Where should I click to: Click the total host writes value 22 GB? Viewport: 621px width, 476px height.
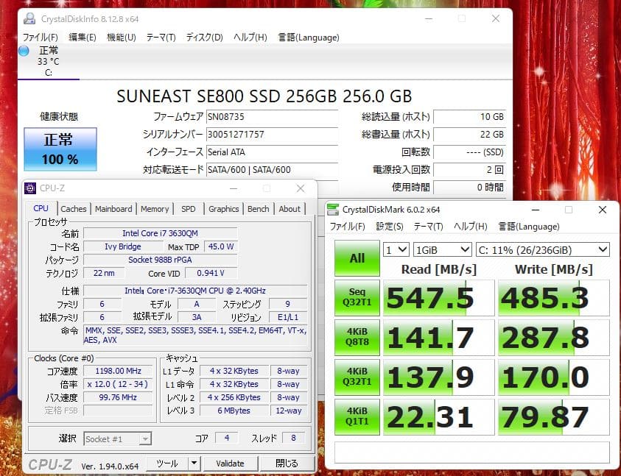pos(470,135)
